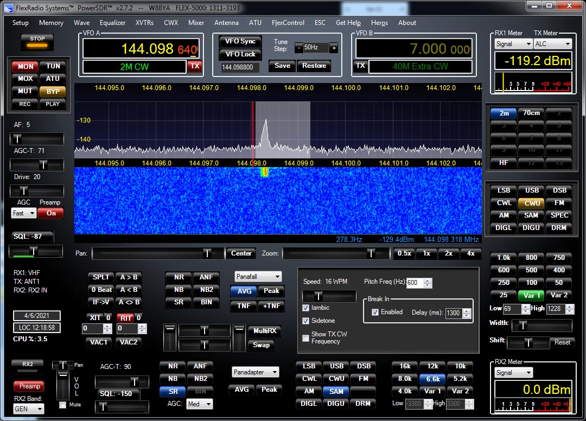Screen dimensions: 586x421
Task: Click the STOP power button
Action: coord(37,41)
